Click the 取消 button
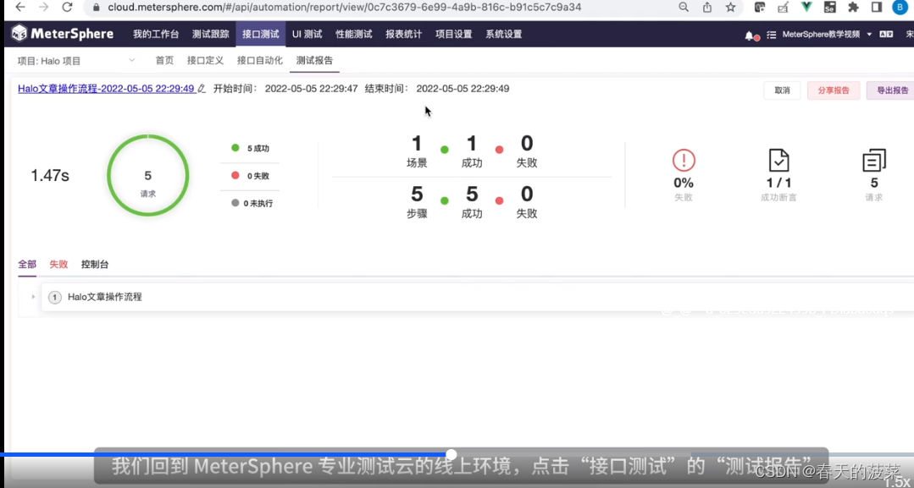Viewport: 914px width, 488px height. coord(782,90)
